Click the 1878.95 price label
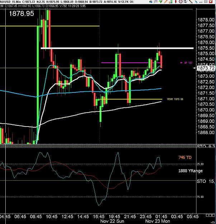Screen dimensions: 216x224 (x=21, y=14)
